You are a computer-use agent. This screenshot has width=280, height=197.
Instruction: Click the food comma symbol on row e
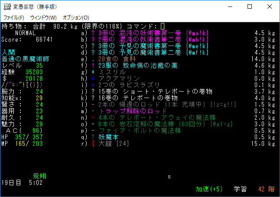93,59
